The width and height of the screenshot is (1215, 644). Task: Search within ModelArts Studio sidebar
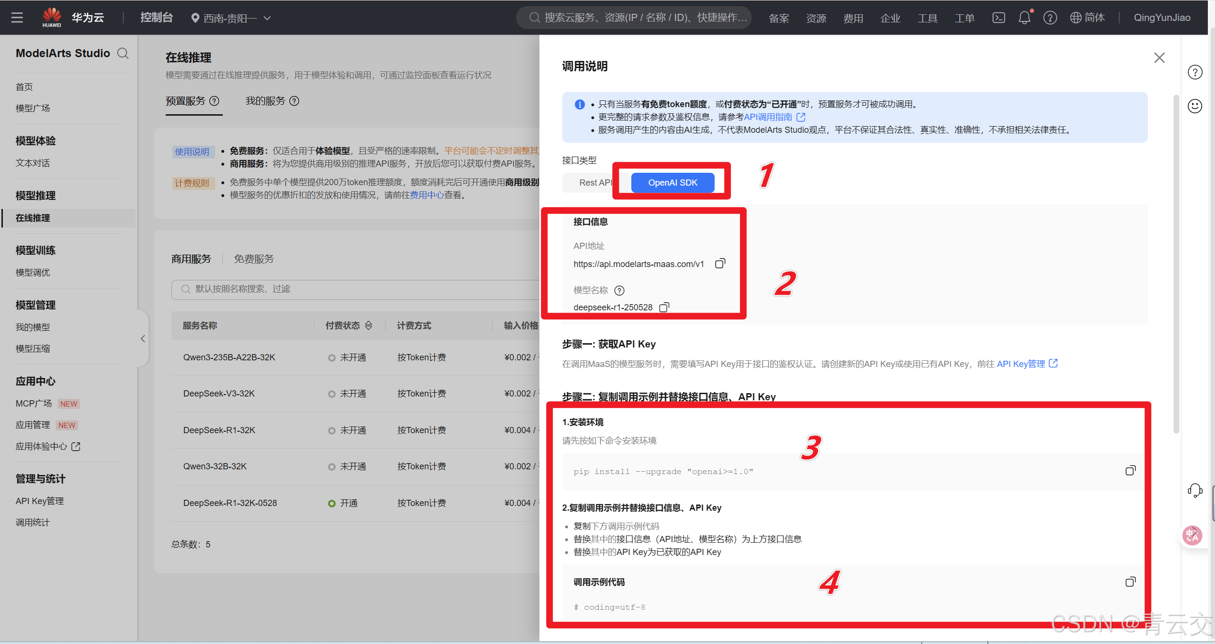pyautogui.click(x=123, y=53)
